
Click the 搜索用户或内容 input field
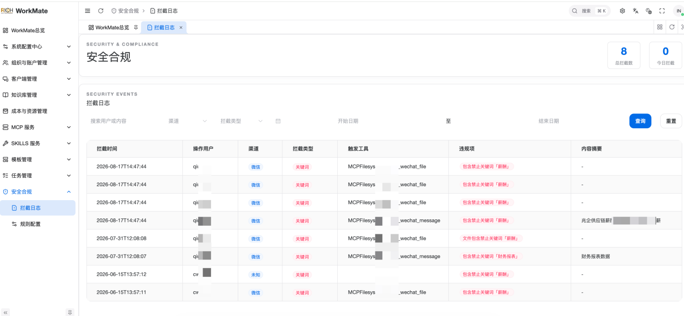(x=124, y=121)
